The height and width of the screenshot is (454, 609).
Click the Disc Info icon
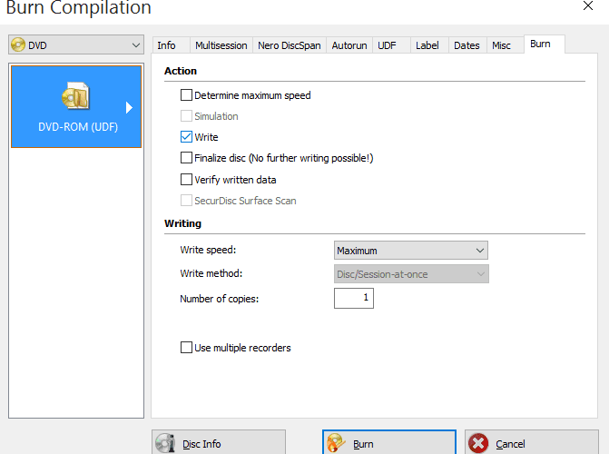pyautogui.click(x=165, y=443)
